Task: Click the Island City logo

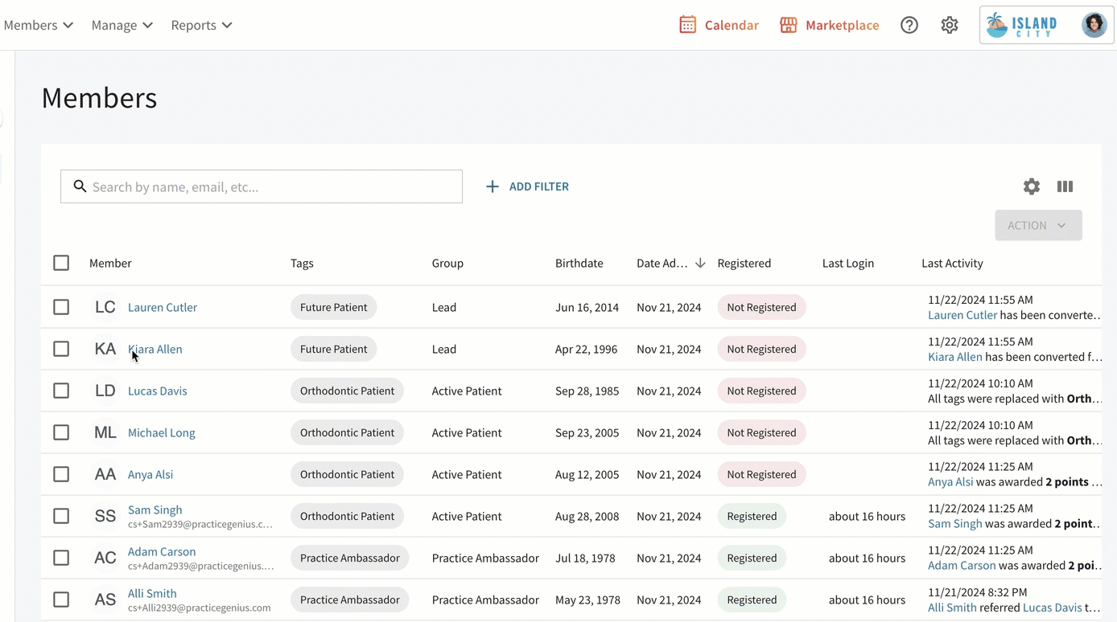Action: pos(1022,25)
